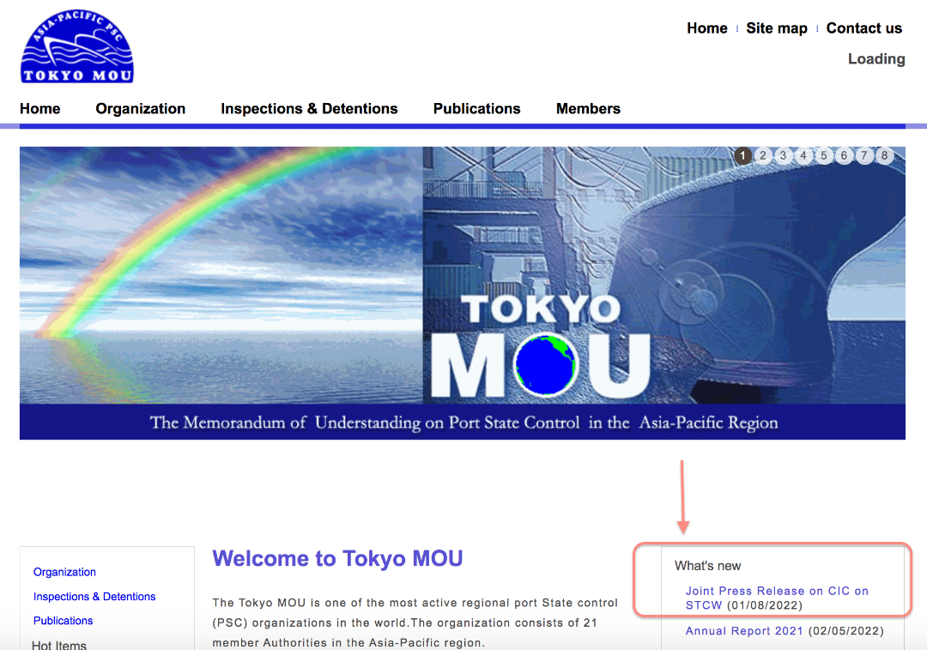Select banner slide indicator 7
Viewport: 927px width, 650px height.
click(x=864, y=155)
